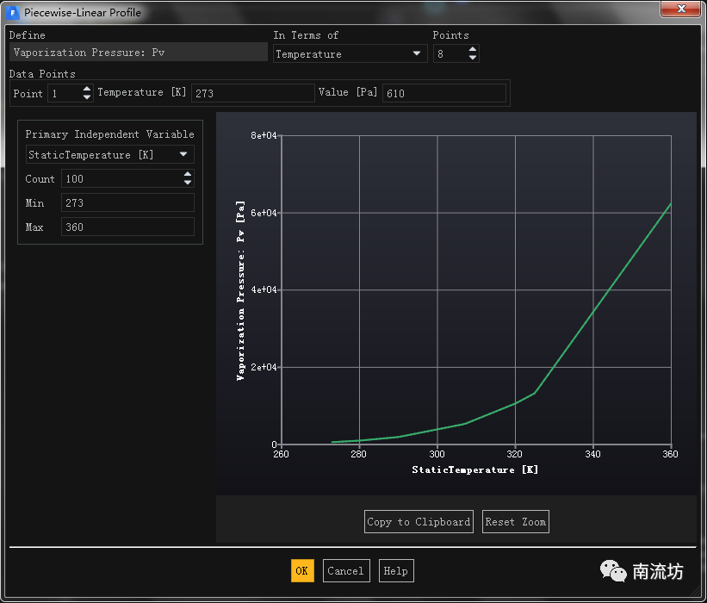The width and height of the screenshot is (707, 603).
Task: Click the Temperature [K] input field
Action: [252, 93]
